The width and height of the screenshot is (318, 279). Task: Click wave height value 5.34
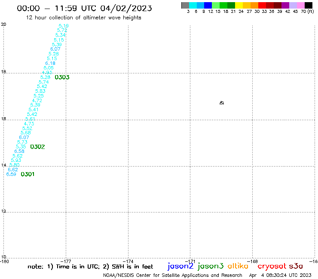[x=61, y=35]
